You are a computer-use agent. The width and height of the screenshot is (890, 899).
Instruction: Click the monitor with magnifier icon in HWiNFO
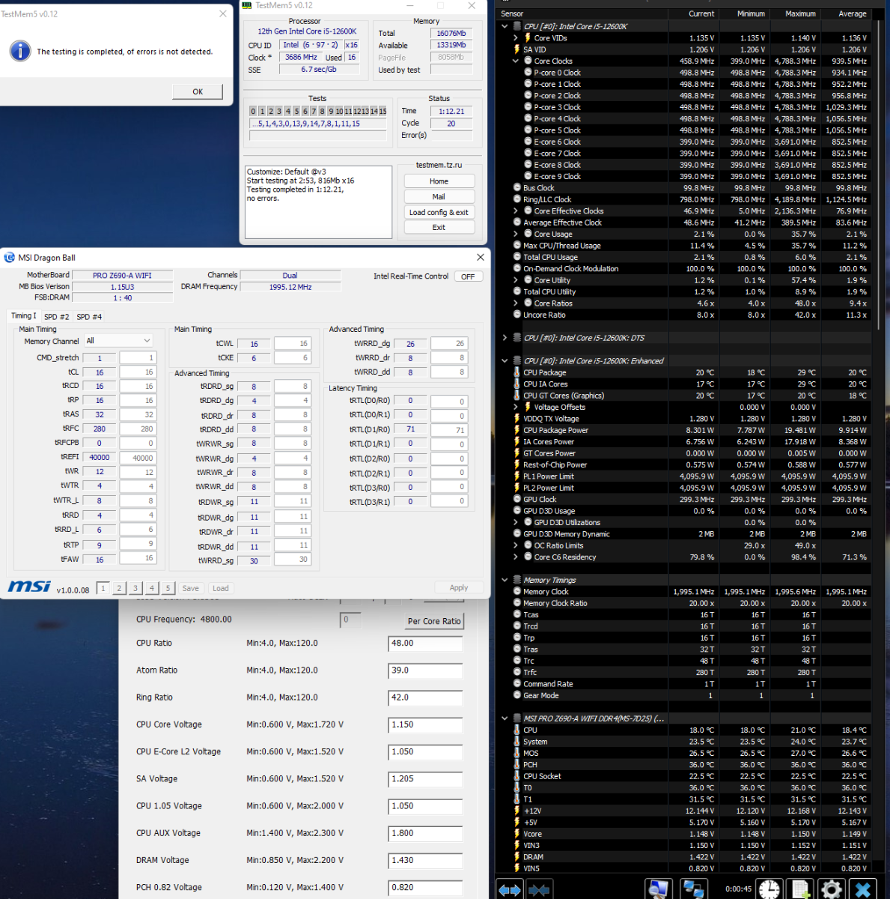[659, 889]
